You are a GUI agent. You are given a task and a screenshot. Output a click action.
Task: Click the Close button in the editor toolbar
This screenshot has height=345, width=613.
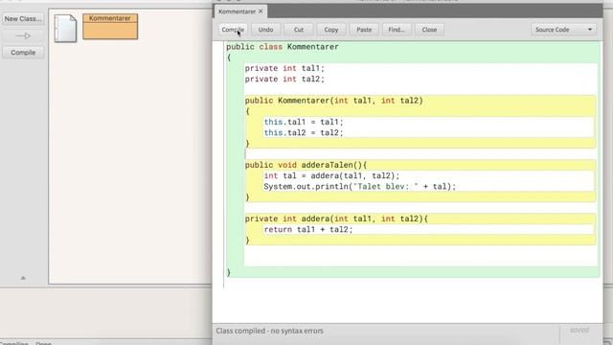coord(429,30)
